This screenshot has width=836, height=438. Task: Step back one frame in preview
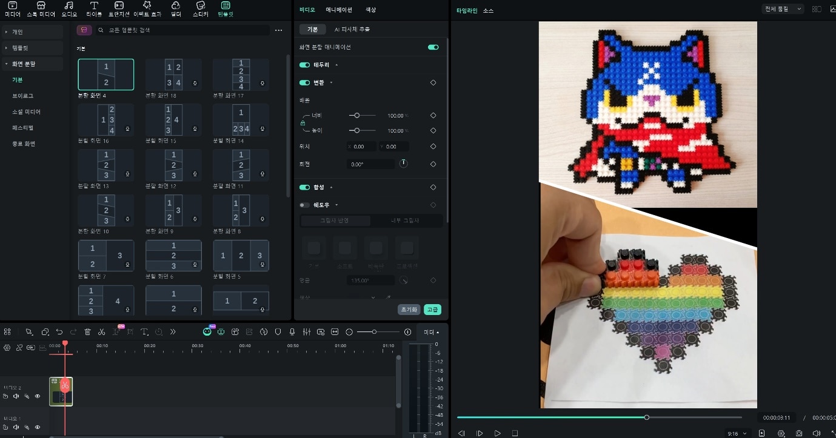point(461,434)
